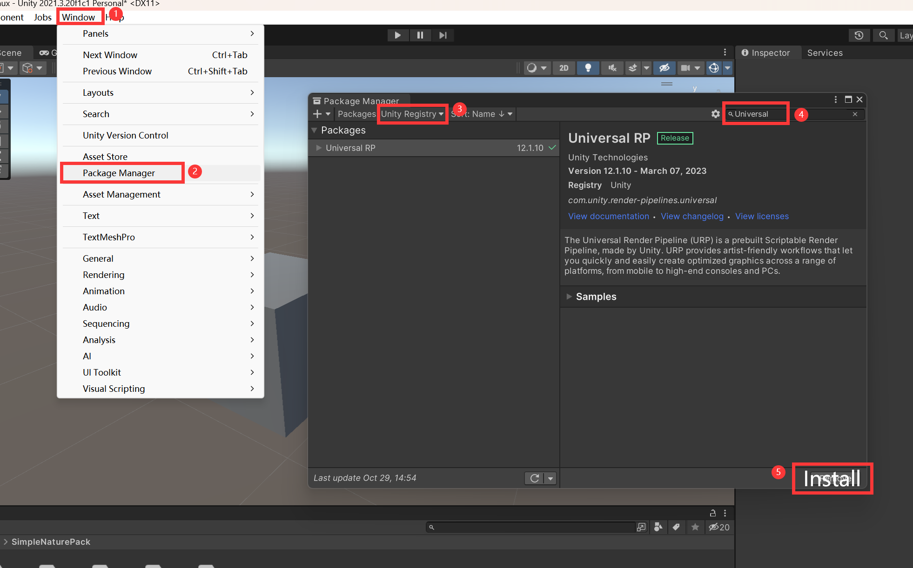The image size is (913, 568).
Task: Toggle 2D scene view mode
Action: (564, 68)
